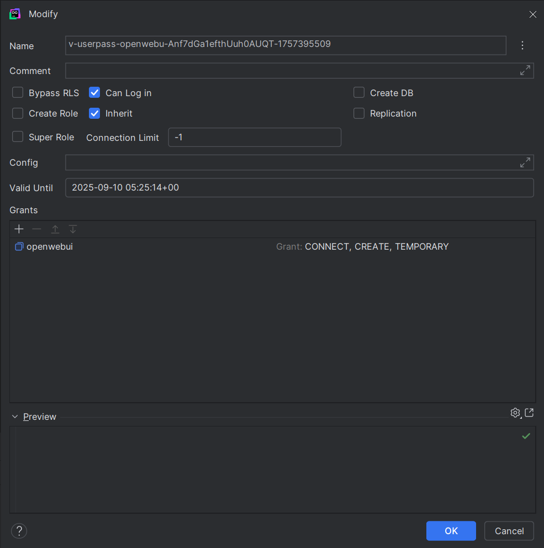Viewport: 544px width, 548px height.
Task: Open preview settings gear icon
Action: (515, 413)
